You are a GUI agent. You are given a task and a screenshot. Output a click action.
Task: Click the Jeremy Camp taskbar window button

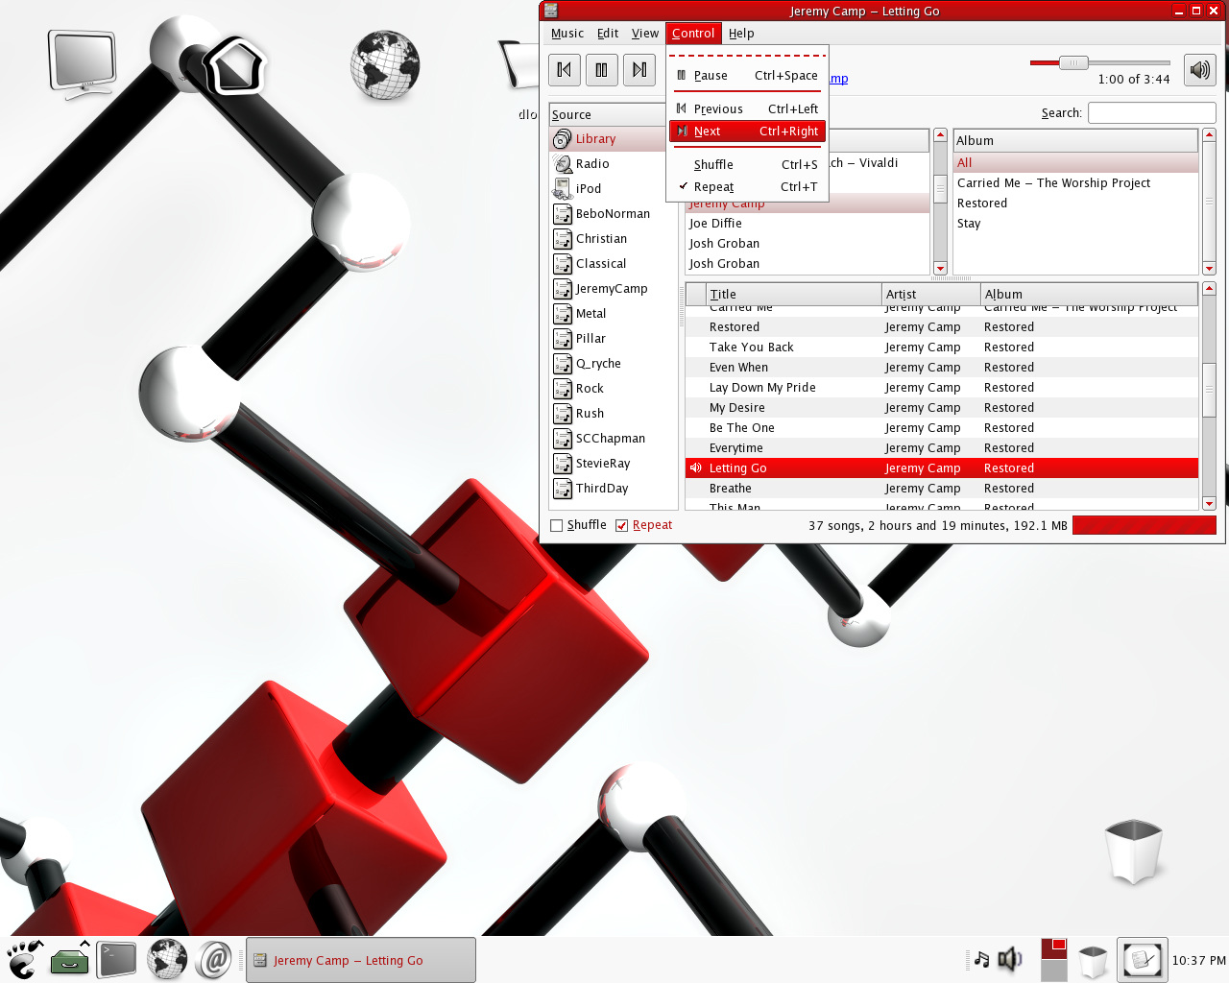[x=361, y=960]
